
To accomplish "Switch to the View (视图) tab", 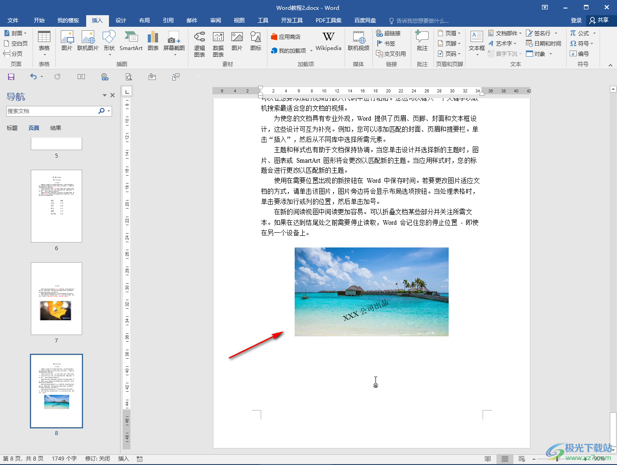I will 239,21.
